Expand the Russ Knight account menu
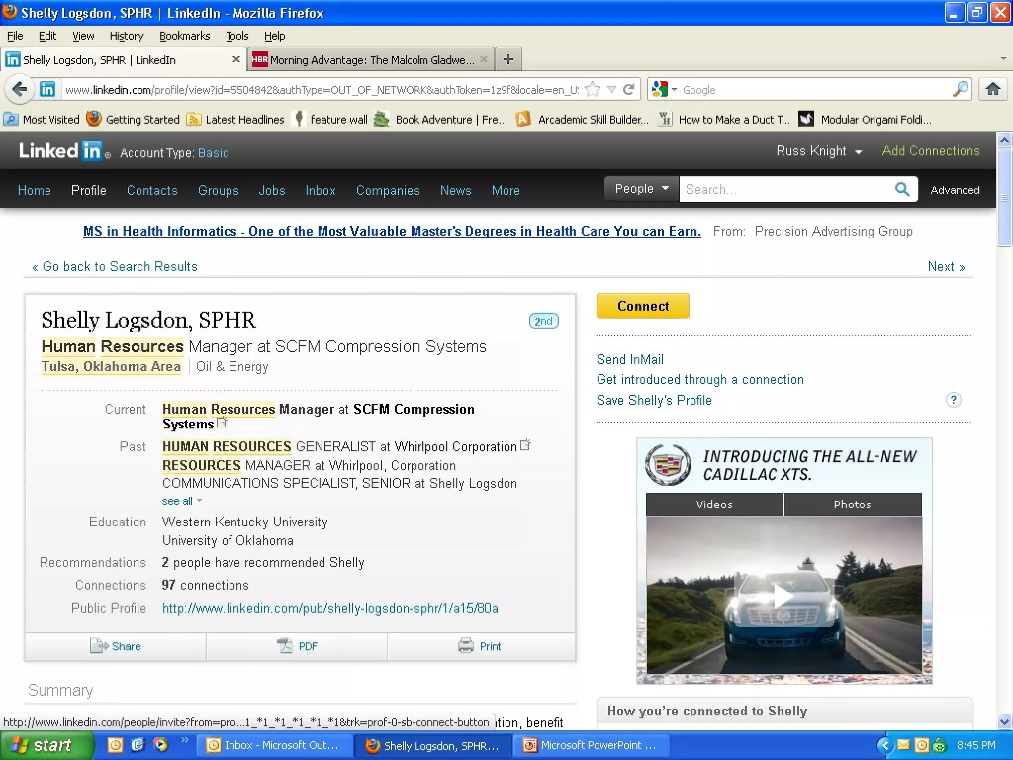The height and width of the screenshot is (760, 1013). (819, 151)
